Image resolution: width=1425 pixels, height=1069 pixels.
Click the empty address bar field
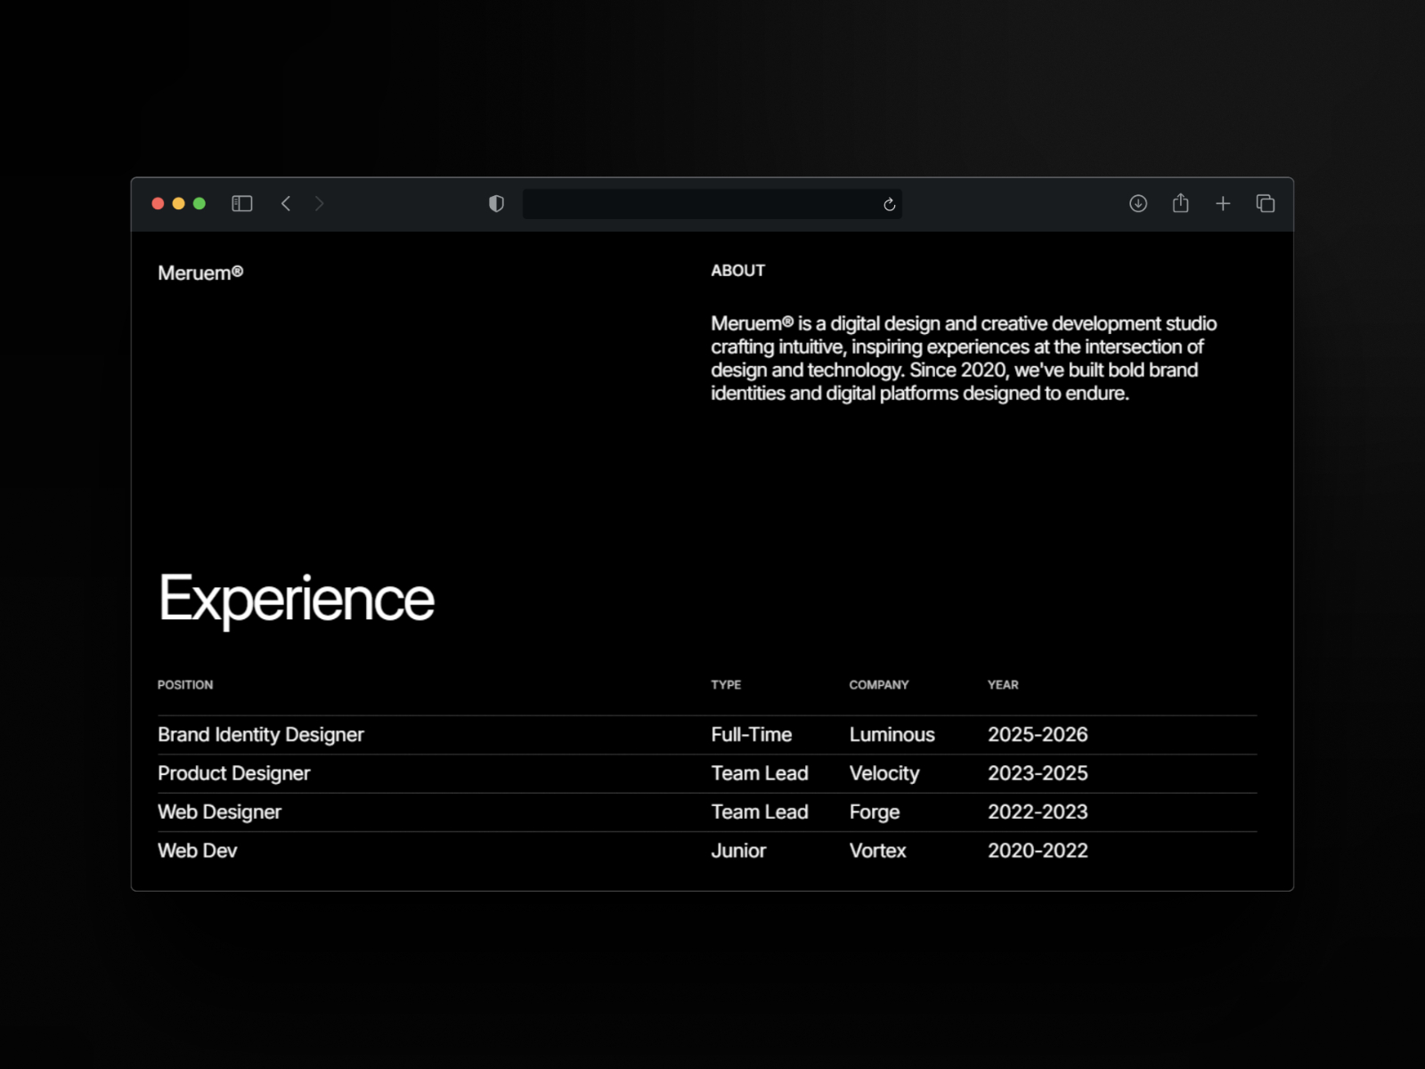pos(712,204)
